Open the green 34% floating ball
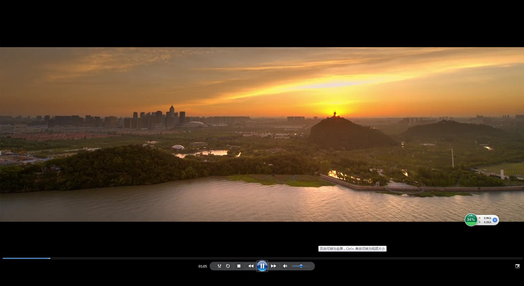Image resolution: width=524 pixels, height=286 pixels. tap(471, 220)
